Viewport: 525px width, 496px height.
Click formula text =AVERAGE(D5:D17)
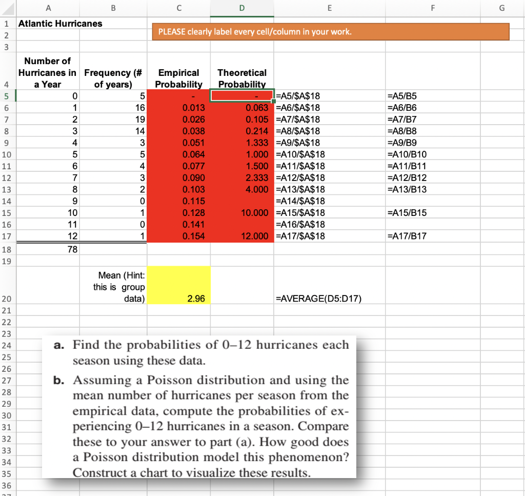point(318,299)
